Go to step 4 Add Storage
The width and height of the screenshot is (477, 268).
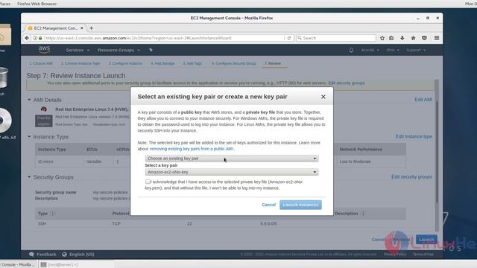(x=162, y=63)
